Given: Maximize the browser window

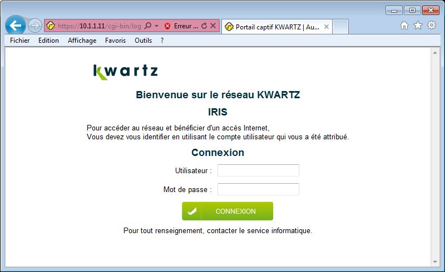Looking at the screenshot, I should [x=412, y=11].
